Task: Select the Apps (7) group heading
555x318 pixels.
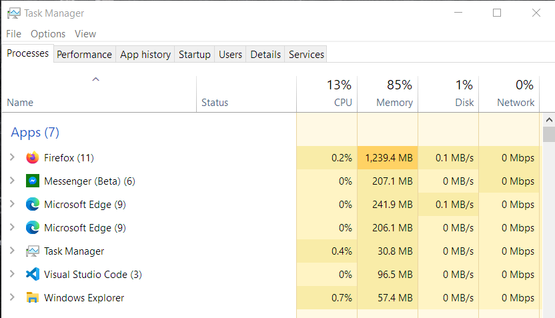Action: [35, 133]
